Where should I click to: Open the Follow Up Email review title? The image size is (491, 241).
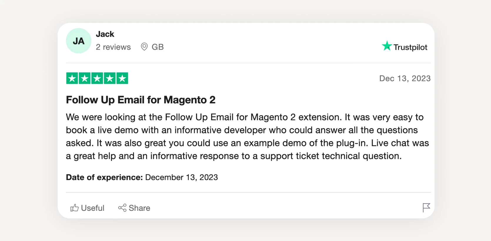coord(141,100)
